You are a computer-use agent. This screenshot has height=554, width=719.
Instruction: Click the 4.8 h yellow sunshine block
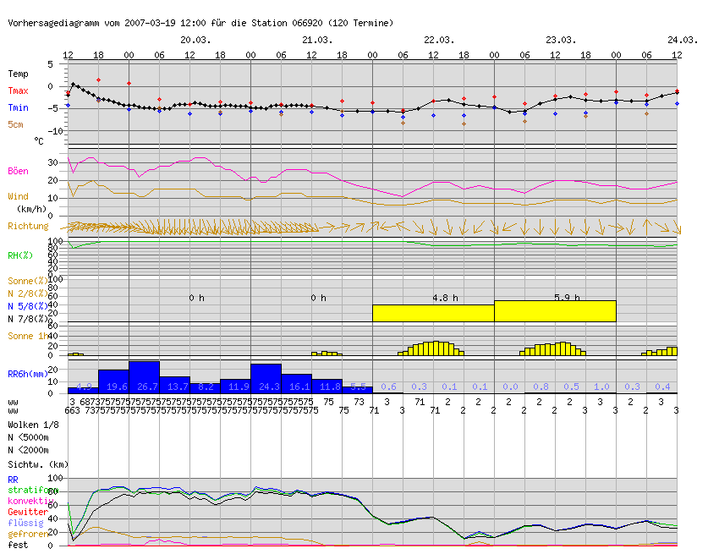[x=433, y=313]
